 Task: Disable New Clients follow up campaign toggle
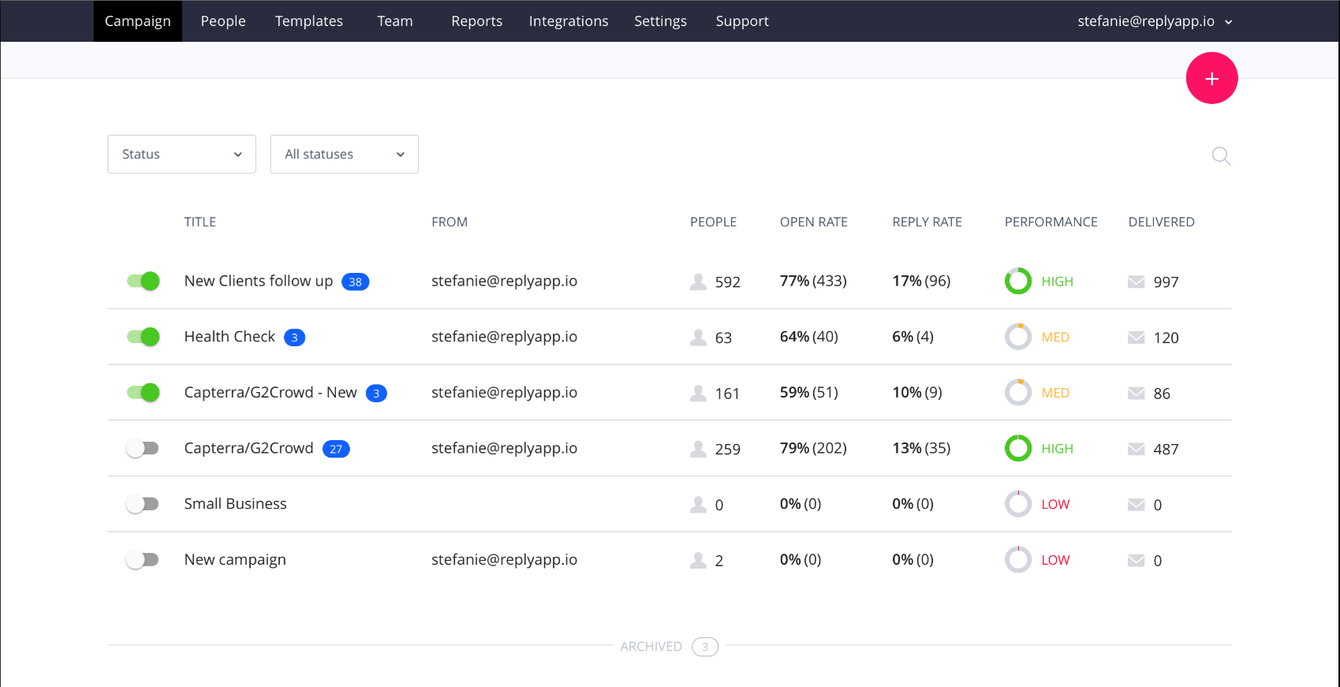click(x=143, y=281)
